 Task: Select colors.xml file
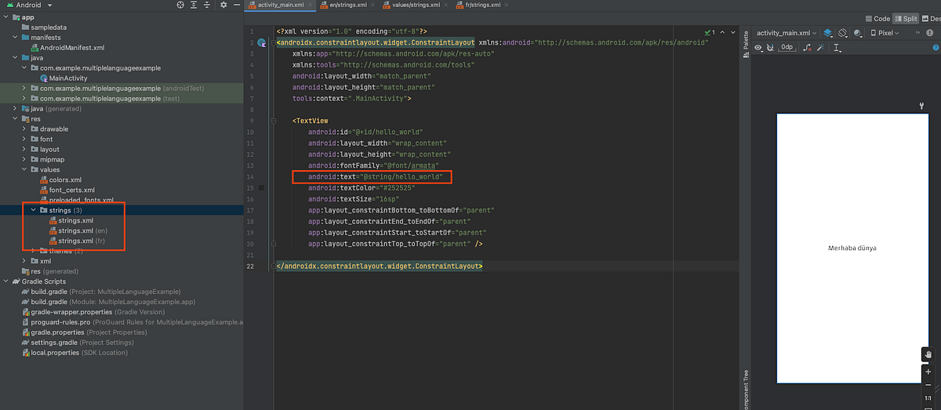[x=60, y=180]
